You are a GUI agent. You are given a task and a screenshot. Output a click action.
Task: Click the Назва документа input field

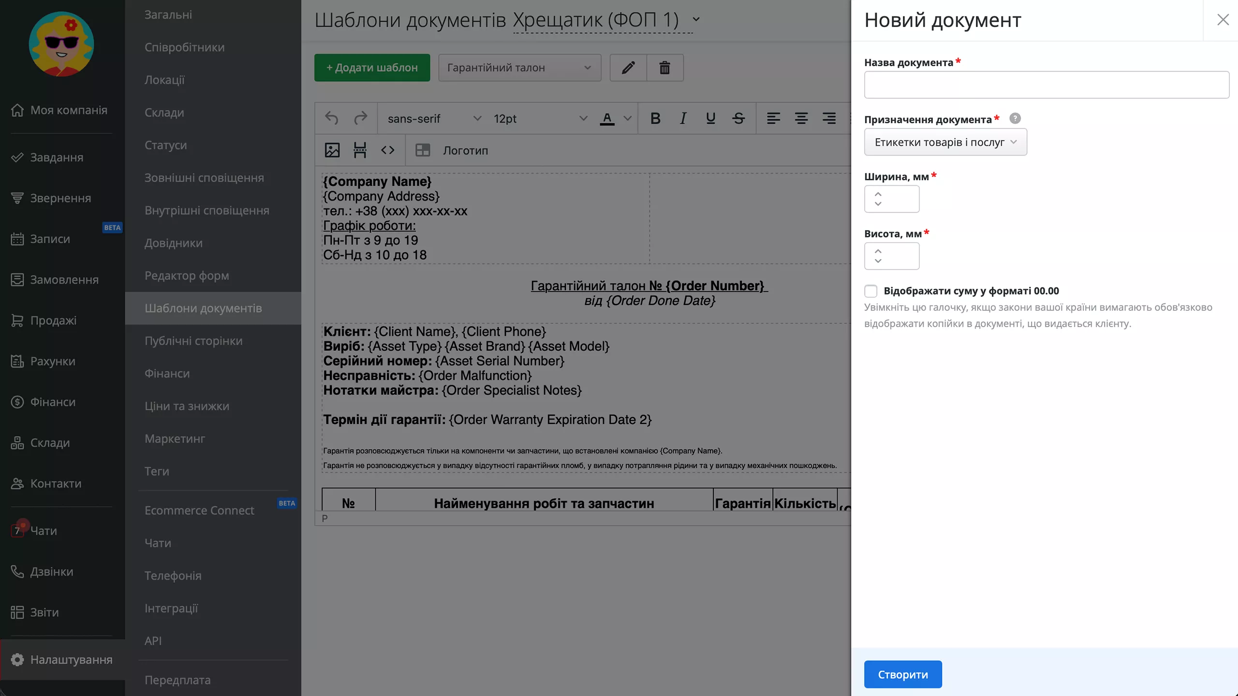point(1046,85)
